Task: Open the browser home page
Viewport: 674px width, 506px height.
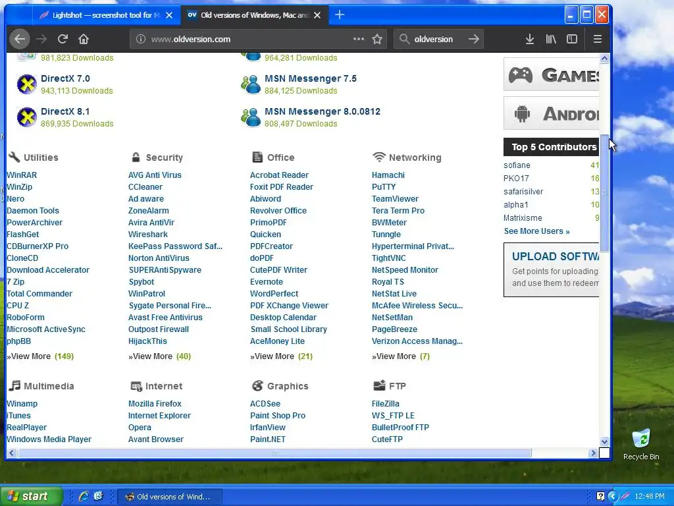Action: coord(84,39)
